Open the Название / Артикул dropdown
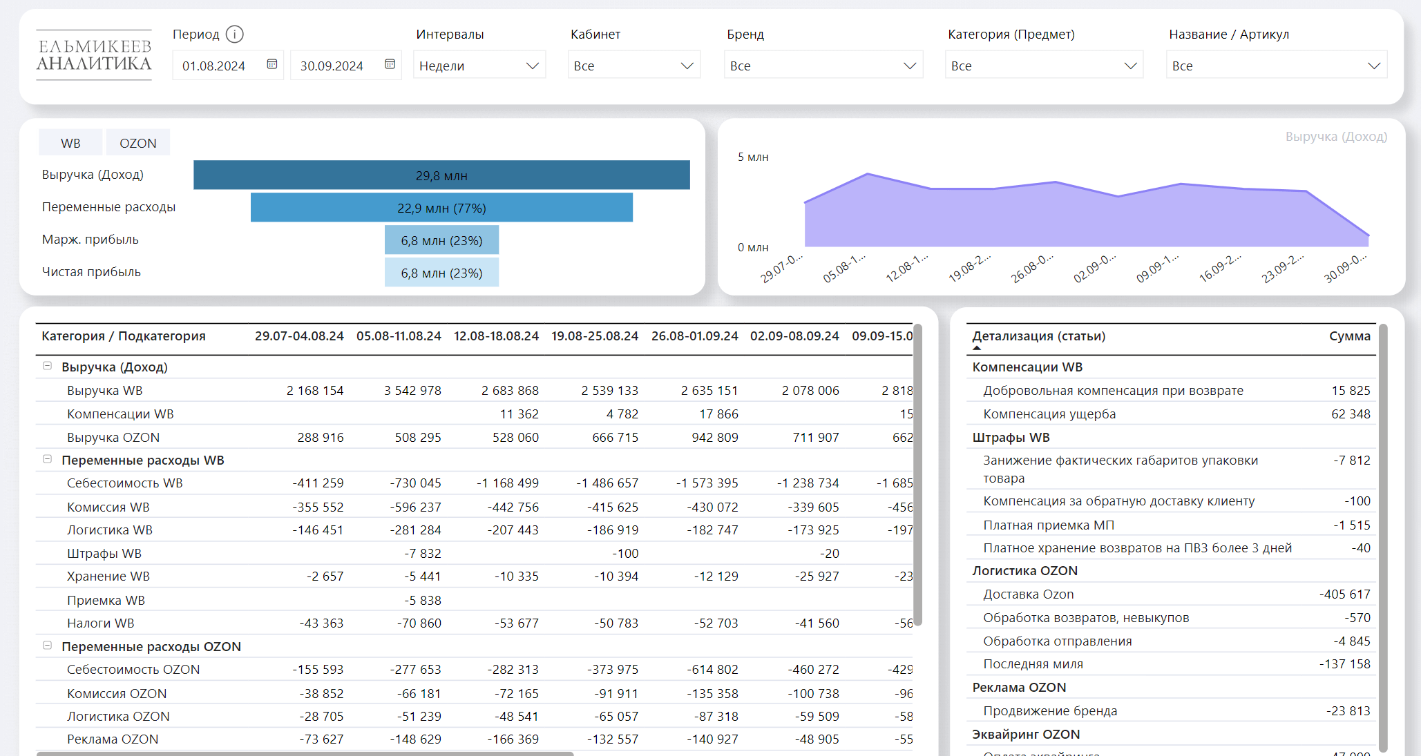This screenshot has width=1421, height=756. 1276,66
